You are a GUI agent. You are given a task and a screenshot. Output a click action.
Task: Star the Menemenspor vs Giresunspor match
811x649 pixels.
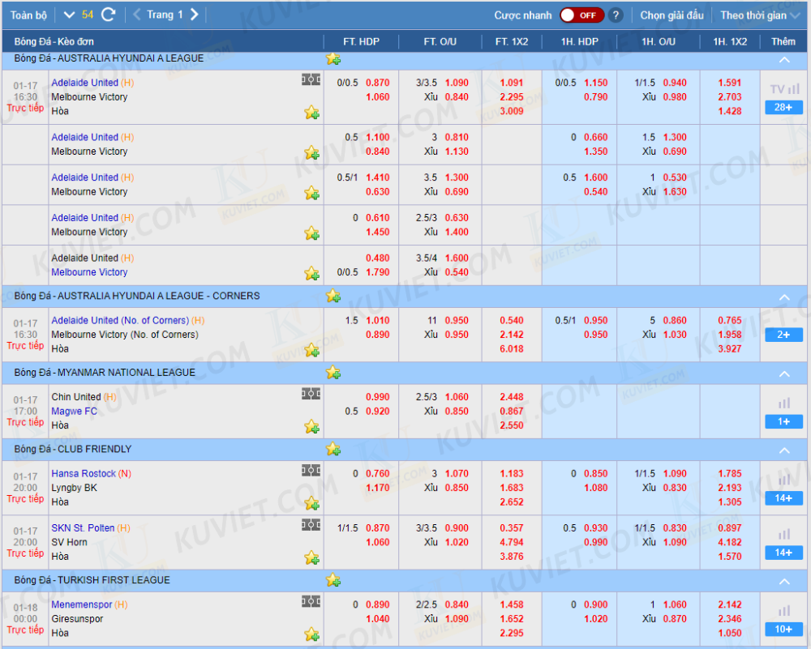[311, 634]
